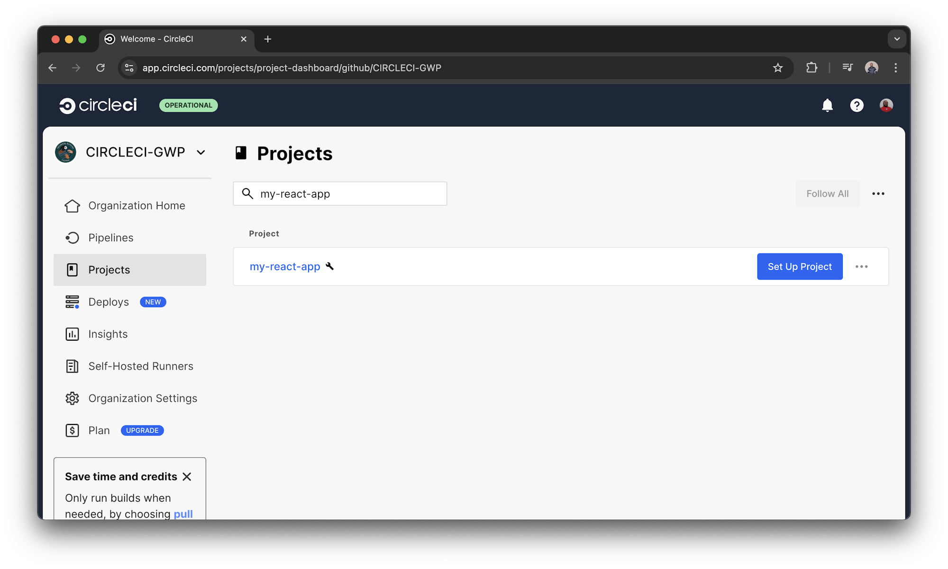Click the organization avatar next to CIRCLECI-GWP
Image resolution: width=948 pixels, height=569 pixels.
[x=65, y=152]
